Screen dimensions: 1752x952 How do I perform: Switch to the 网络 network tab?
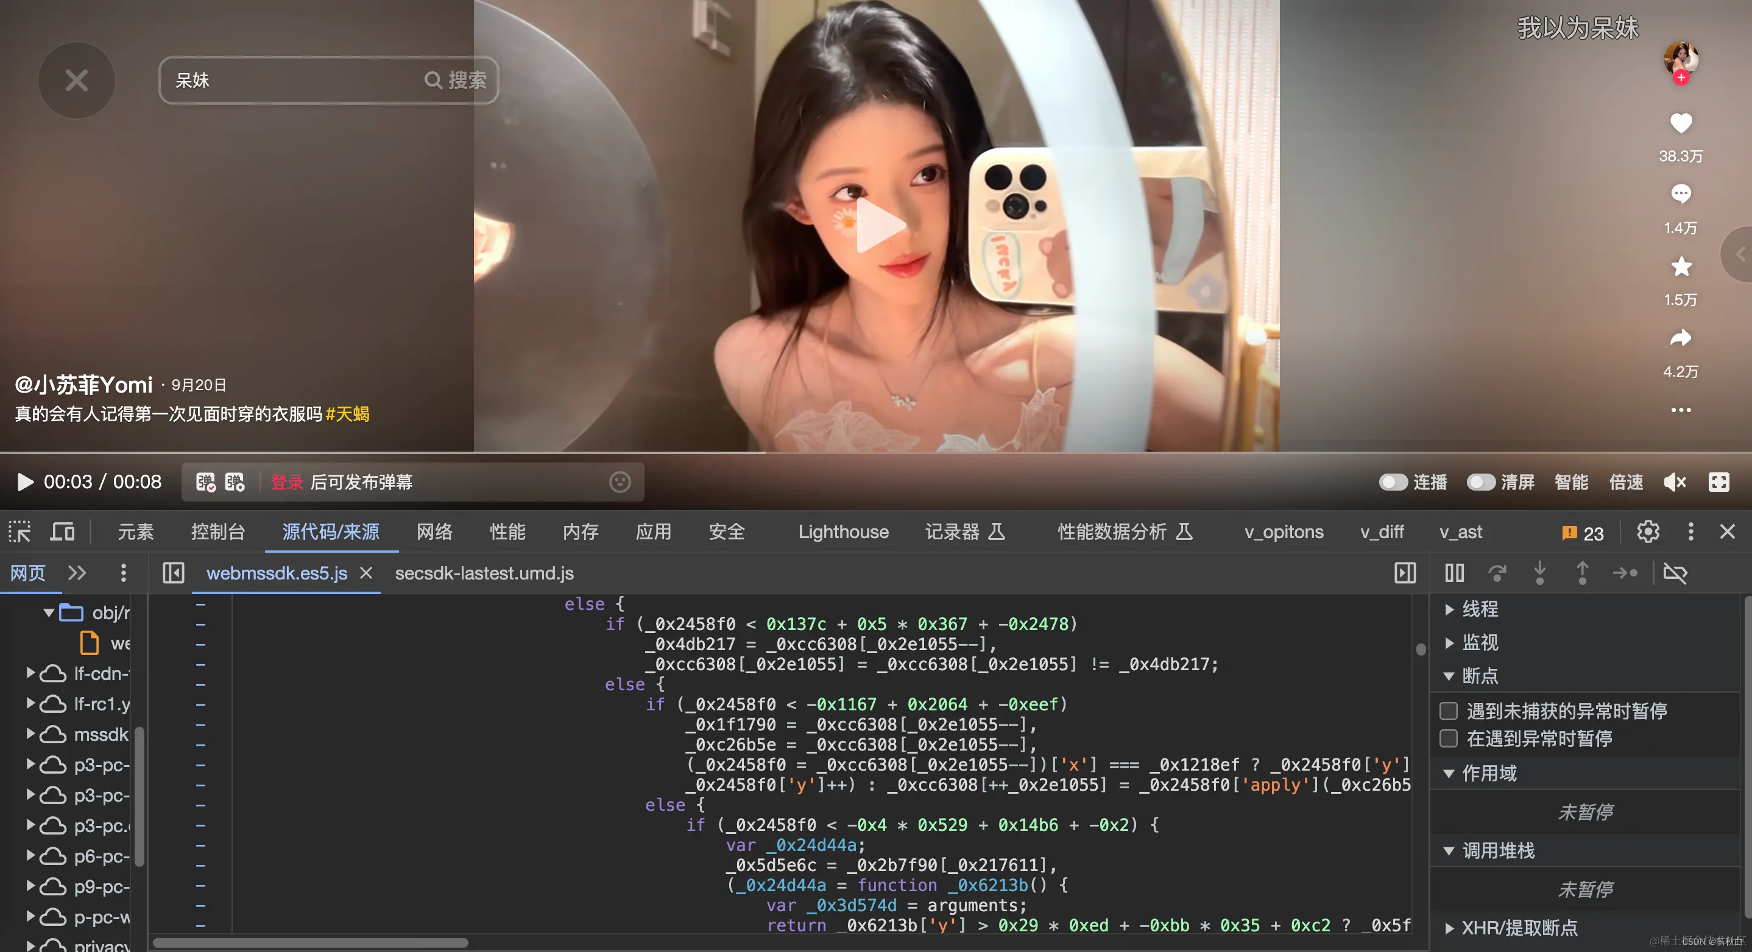pos(434,532)
